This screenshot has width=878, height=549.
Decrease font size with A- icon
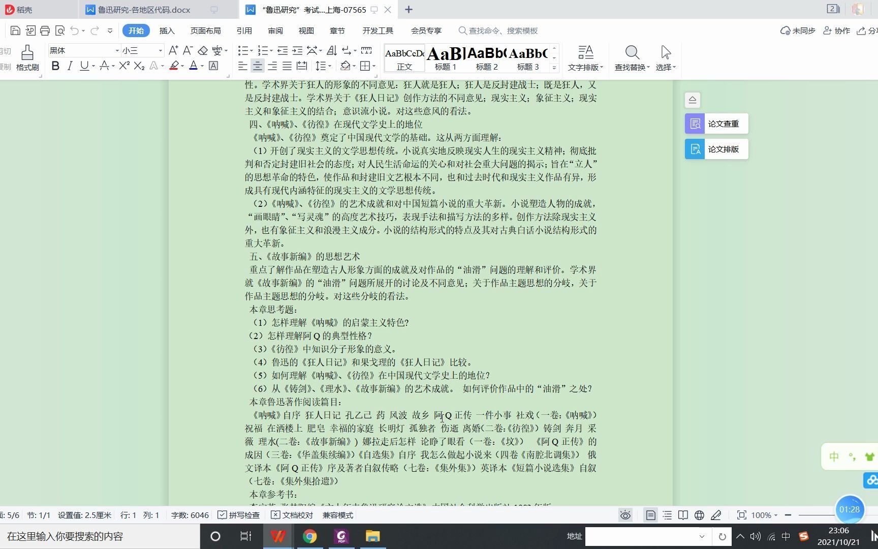point(187,50)
